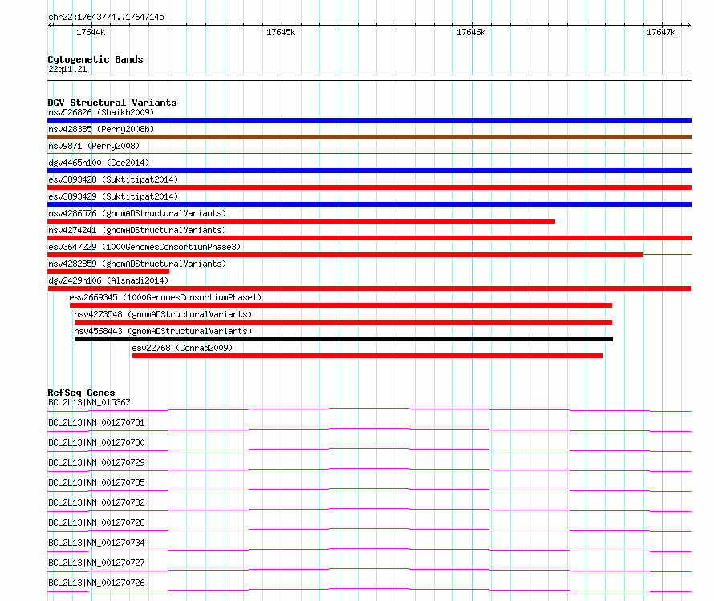This screenshot has width=714, height=601.
Task: Open nsv4274241 gnomAD variant label
Action: (x=137, y=230)
